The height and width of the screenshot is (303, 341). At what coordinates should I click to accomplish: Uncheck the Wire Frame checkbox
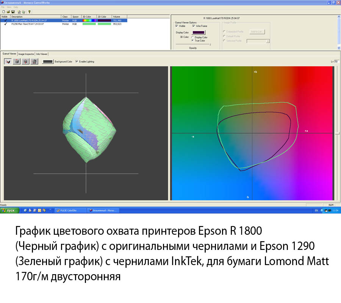(x=194, y=26)
